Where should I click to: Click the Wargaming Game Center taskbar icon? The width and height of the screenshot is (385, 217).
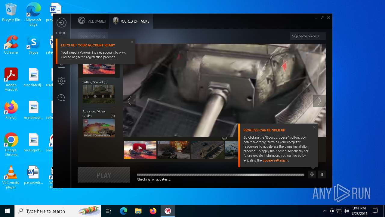[168, 211]
